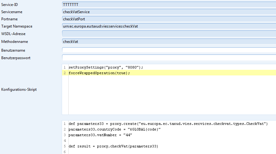The image size is (276, 154).
Task: Focus the Servicename field with checkVatService
Action: coord(169,12)
